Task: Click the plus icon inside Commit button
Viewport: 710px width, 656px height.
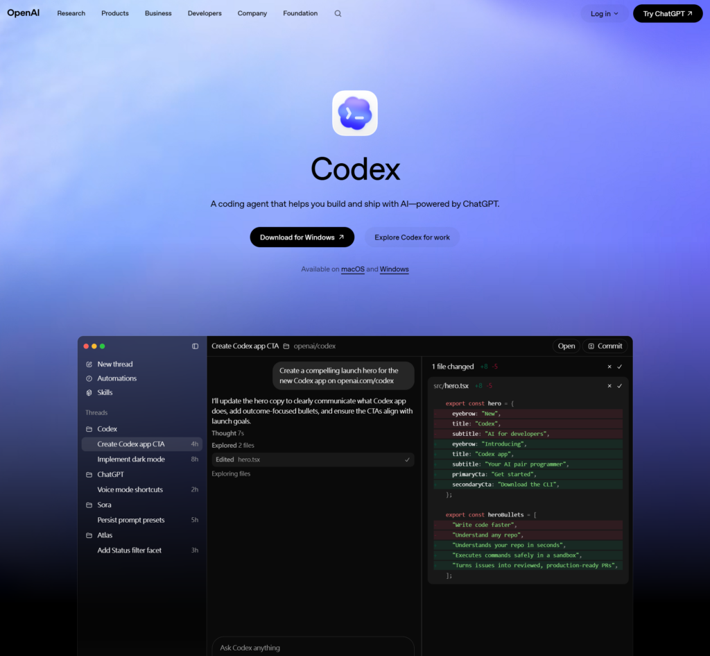Action: (591, 346)
